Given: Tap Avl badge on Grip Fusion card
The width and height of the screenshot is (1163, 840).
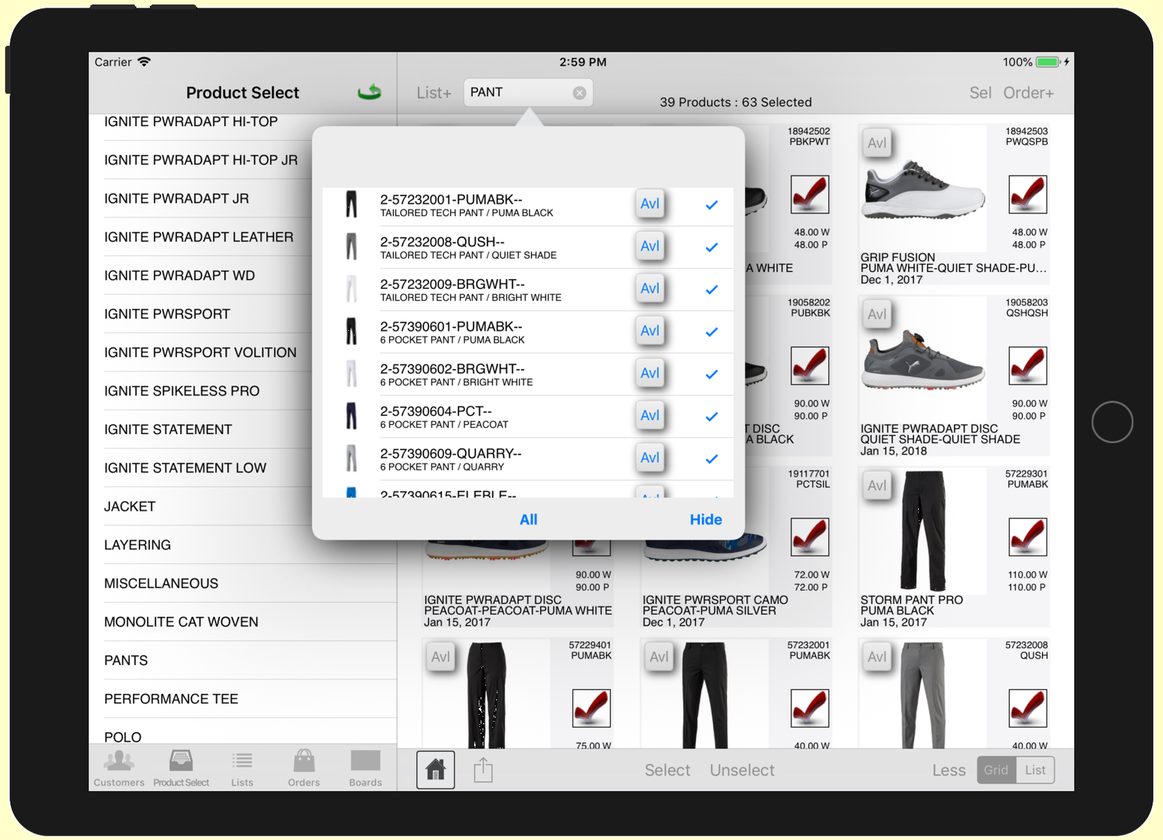Looking at the screenshot, I should (x=877, y=143).
